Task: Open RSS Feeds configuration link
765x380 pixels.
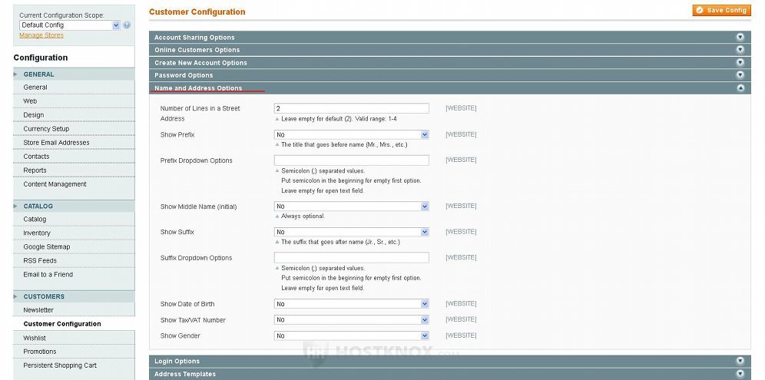Action: [x=40, y=260]
